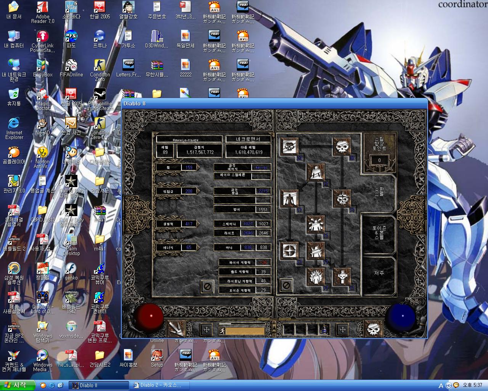Screen dimensions: 488x391
Task: Click the language bar A indicator
Action: (441, 386)
